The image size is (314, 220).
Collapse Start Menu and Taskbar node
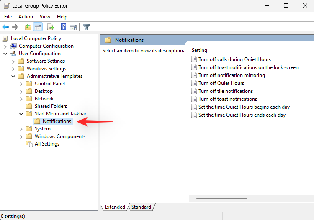pos(21,114)
